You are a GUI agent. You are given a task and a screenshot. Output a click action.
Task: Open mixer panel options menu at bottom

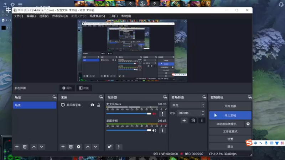tap(119, 146)
